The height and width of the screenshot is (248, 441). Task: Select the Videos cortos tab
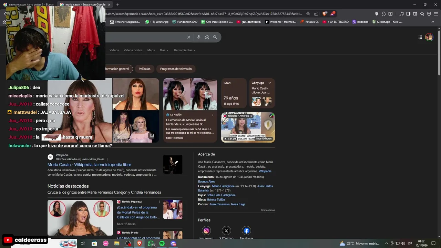point(133,50)
